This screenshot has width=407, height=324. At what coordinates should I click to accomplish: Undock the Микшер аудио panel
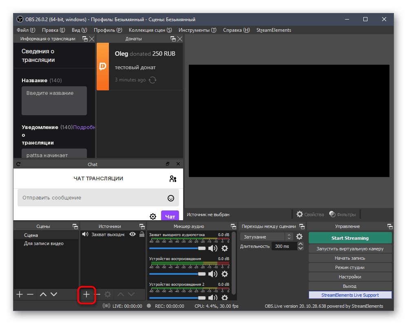click(x=233, y=226)
